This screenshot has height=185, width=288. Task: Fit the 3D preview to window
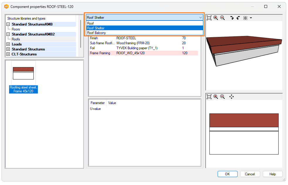pyautogui.click(x=209, y=18)
